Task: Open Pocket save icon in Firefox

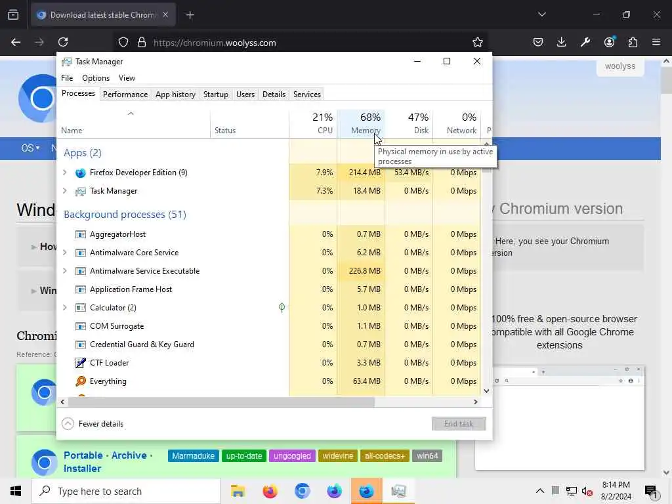Action: click(538, 42)
